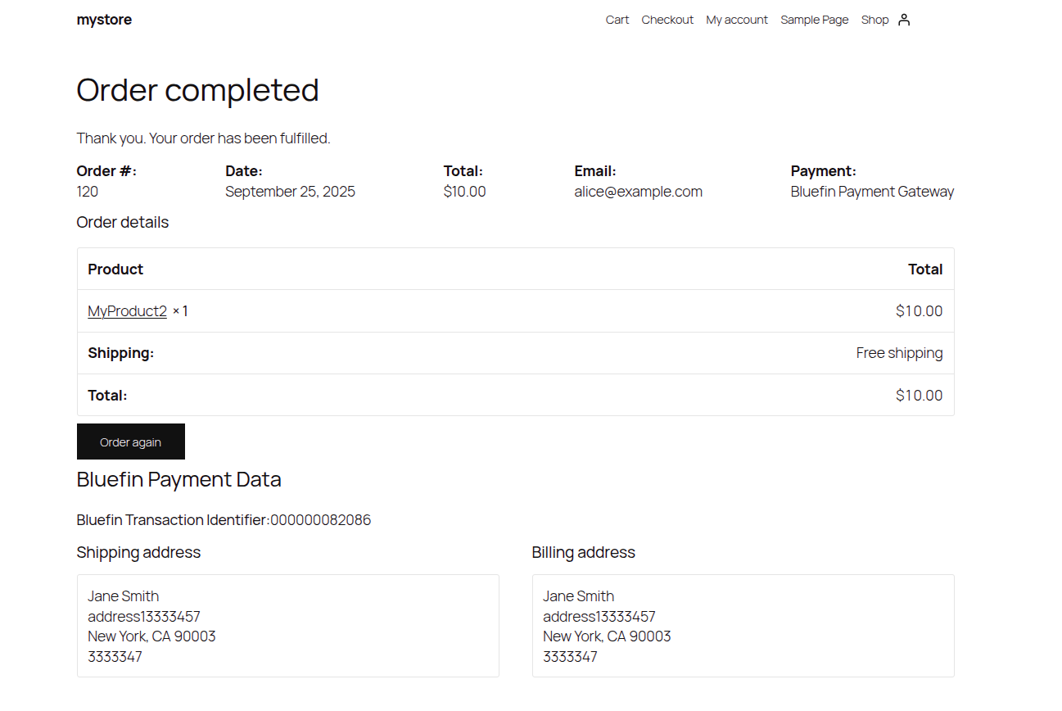The height and width of the screenshot is (711, 1062).
Task: Click the Bluefin Payment Data heading
Action: (x=179, y=479)
